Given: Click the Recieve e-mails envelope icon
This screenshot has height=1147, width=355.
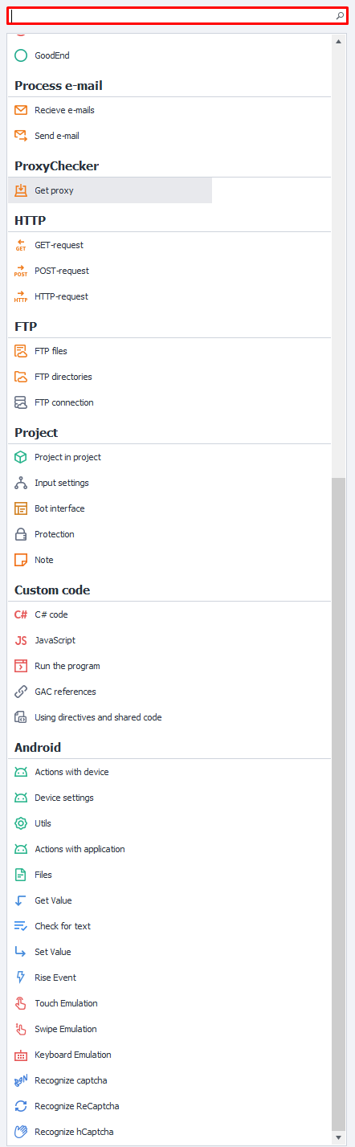Looking at the screenshot, I should coord(21,110).
